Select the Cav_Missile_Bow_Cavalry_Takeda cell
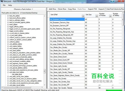Image resolution: width=125 pixels, height=91 pixels. click(x=67, y=54)
